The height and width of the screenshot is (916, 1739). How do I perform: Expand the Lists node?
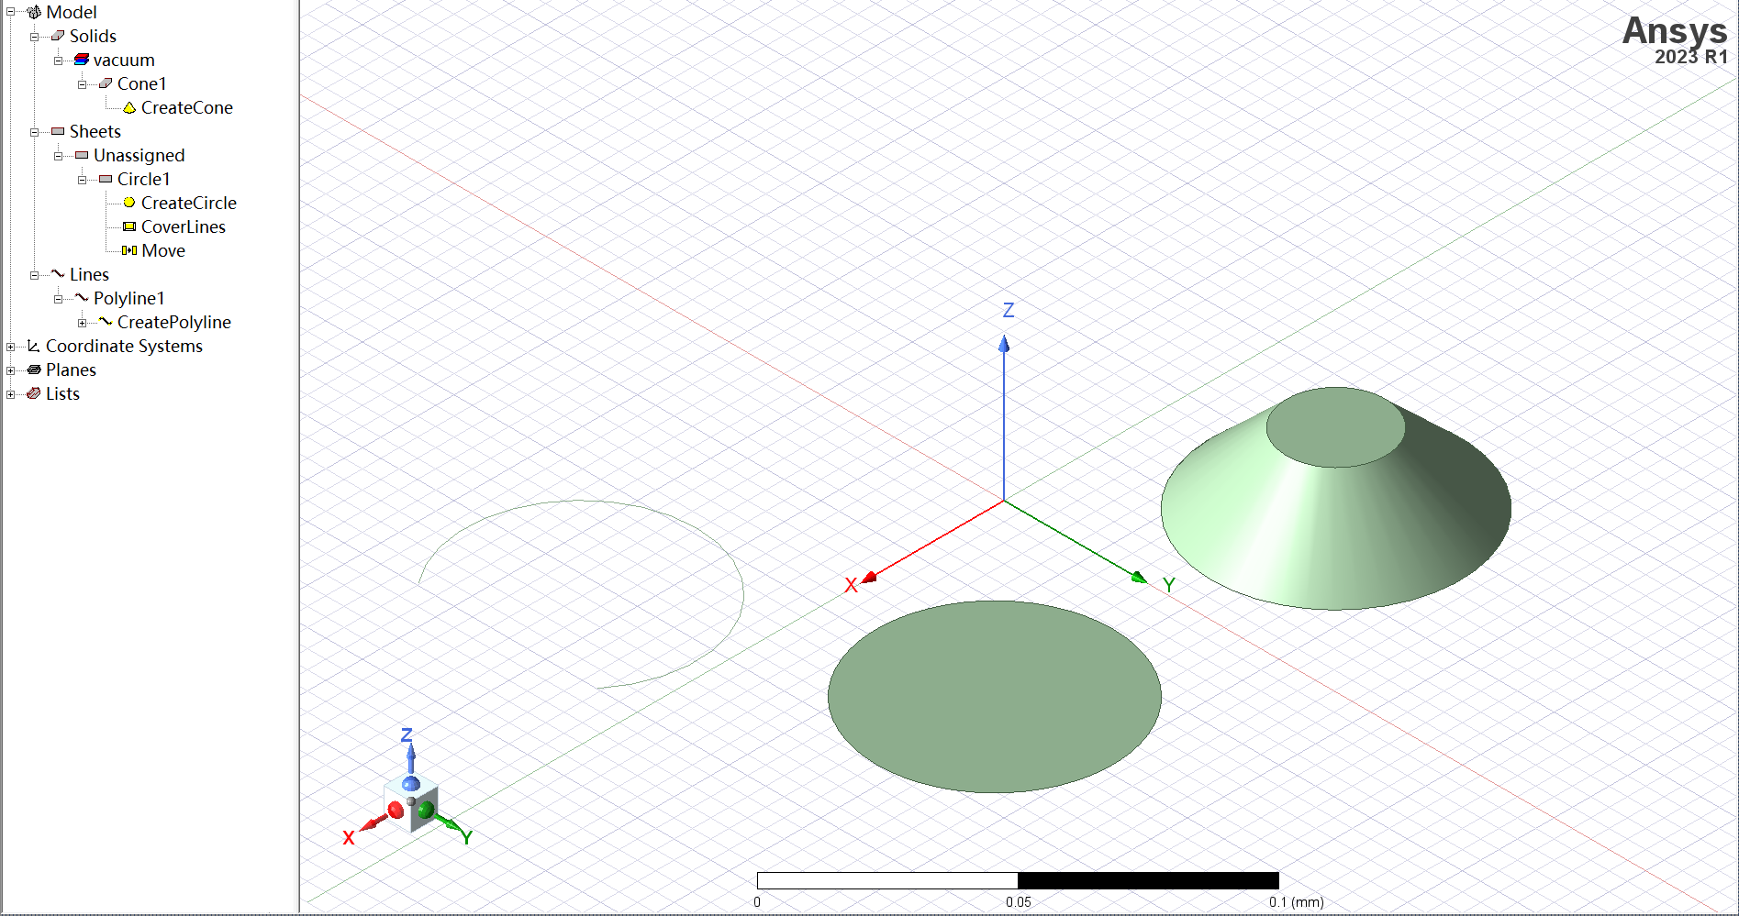click(x=10, y=394)
